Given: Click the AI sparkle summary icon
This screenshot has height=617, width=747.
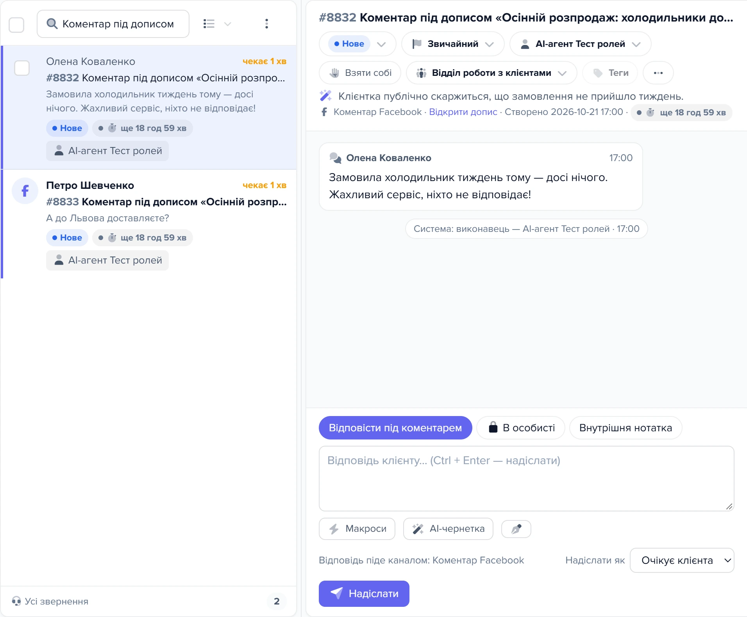Looking at the screenshot, I should 325,96.
